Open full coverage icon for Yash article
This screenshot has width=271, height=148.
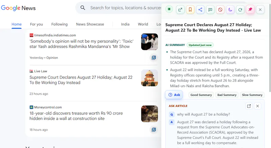point(154,58)
